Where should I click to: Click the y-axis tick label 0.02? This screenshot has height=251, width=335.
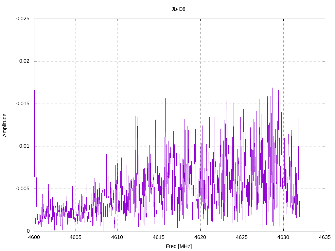pyautogui.click(x=24, y=61)
